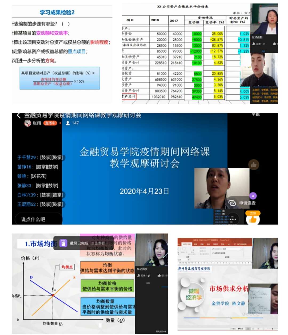Tap thumbs-up like icon in 互动面板
Image resolution: width=288 pixels, height=335 pixels.
click(x=159, y=275)
